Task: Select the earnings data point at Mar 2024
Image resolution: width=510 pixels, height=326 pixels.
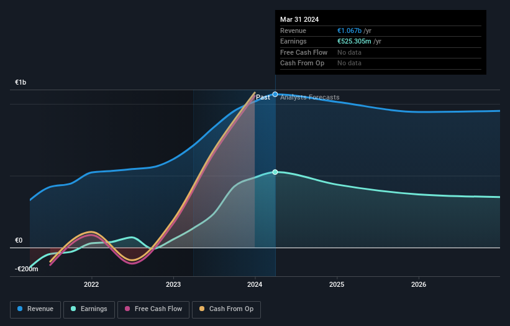Action: click(275, 172)
